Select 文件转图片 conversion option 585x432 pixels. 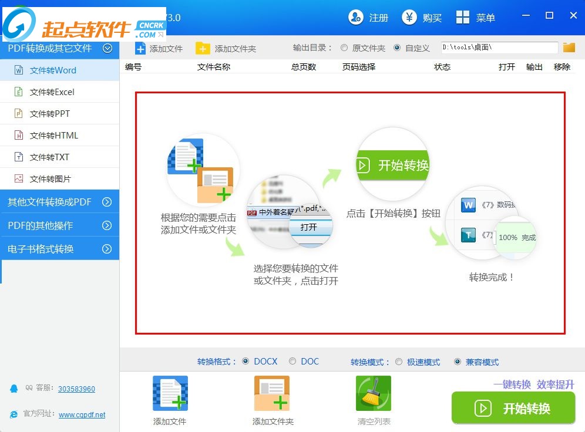(x=60, y=178)
